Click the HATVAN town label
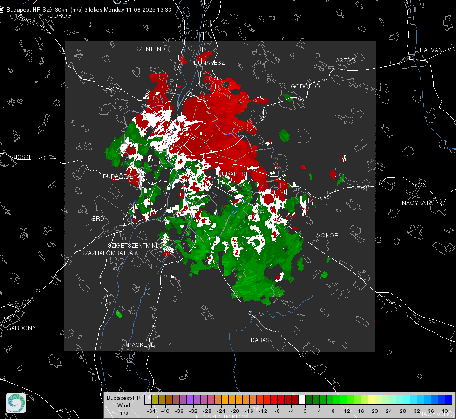This screenshot has height=419, width=456. (x=431, y=50)
